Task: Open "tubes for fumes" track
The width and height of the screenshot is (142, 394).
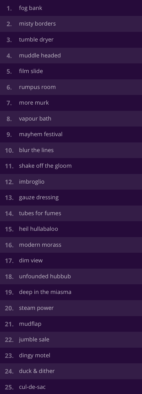Action: (x=71, y=213)
